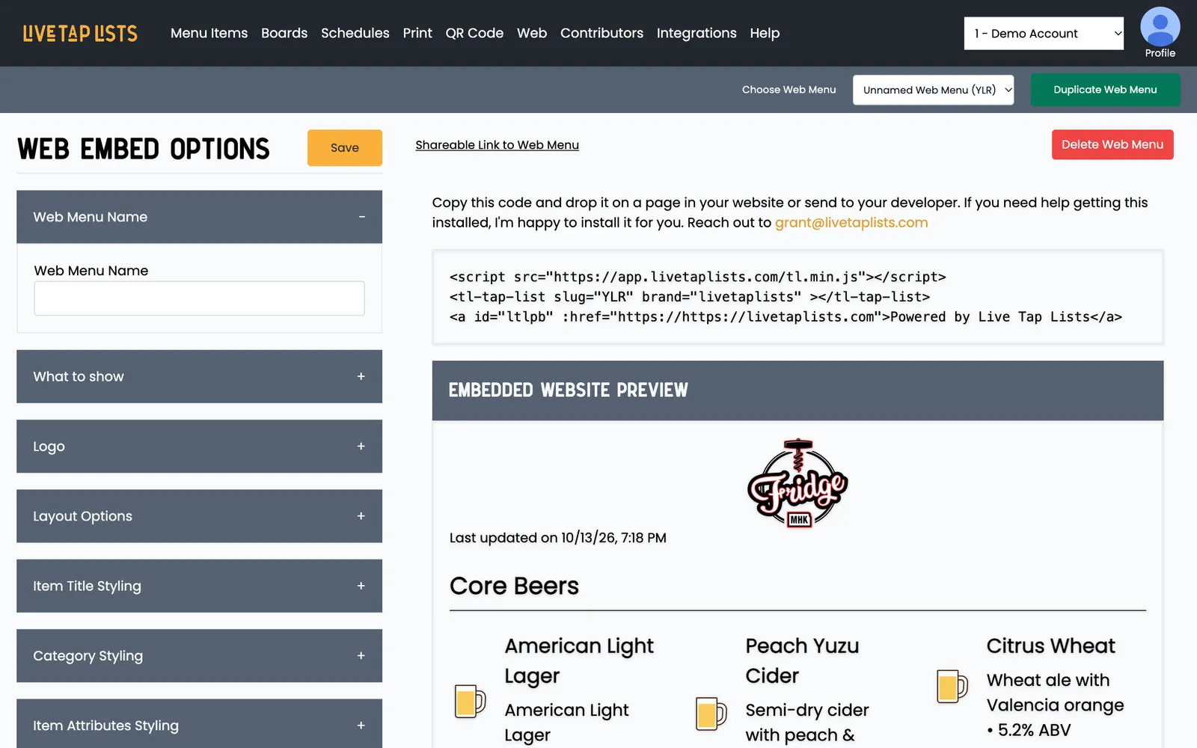
Task: Save the web embed options
Action: [345, 148]
